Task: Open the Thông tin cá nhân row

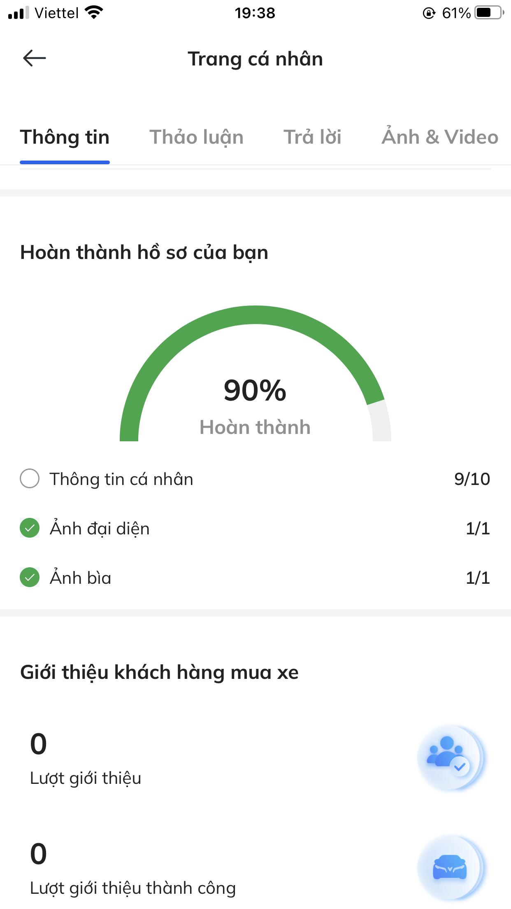Action: coord(121,479)
